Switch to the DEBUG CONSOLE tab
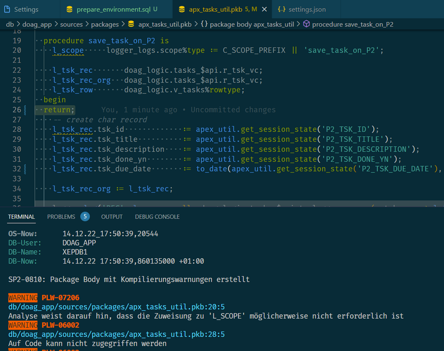Image resolution: width=444 pixels, height=351 pixels. (157, 217)
